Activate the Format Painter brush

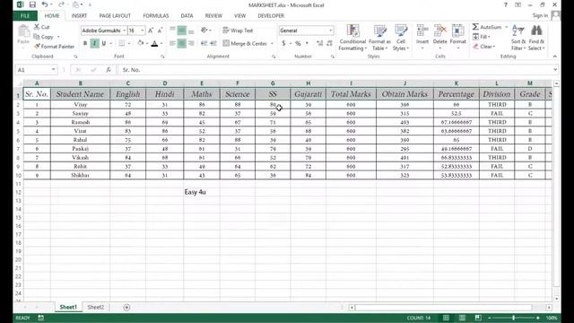click(x=37, y=47)
